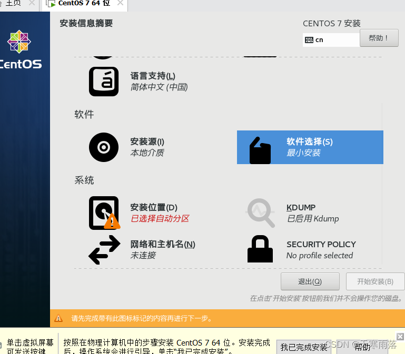This screenshot has width=405, height=354.
Task: Click 帮助 button in VMware bottom bar
Action: (x=362, y=347)
